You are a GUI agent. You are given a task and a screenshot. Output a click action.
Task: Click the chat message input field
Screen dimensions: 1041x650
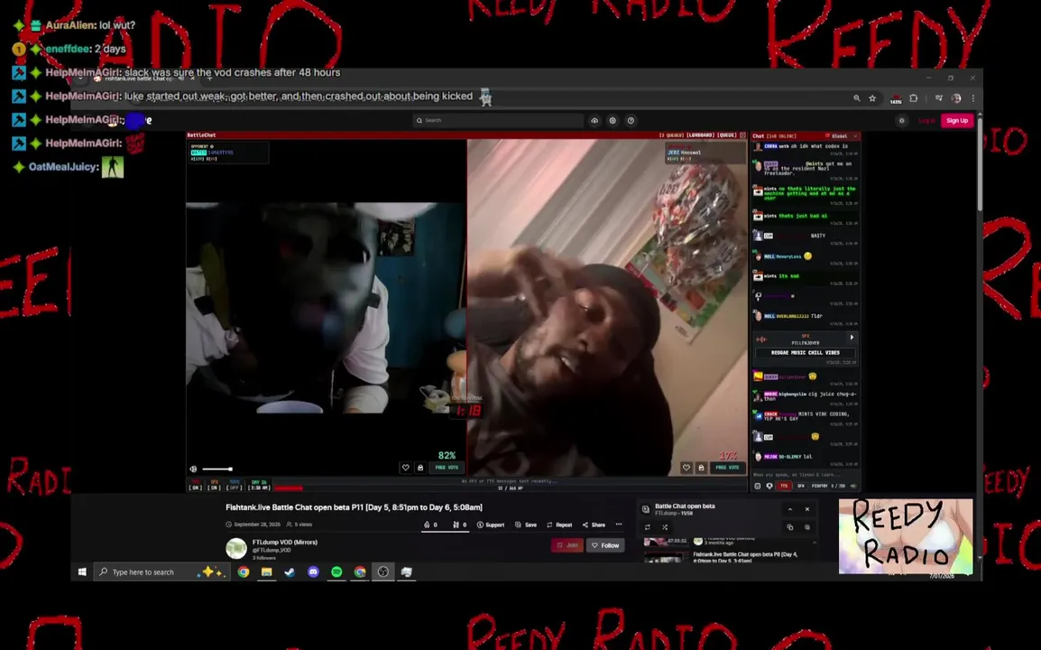coord(806,475)
